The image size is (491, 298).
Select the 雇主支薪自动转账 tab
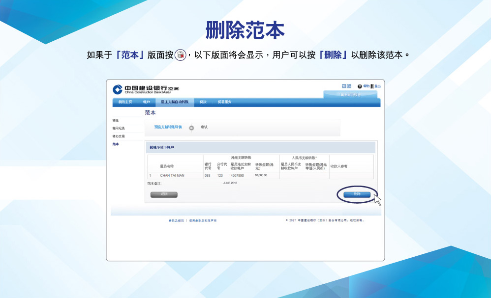174,102
